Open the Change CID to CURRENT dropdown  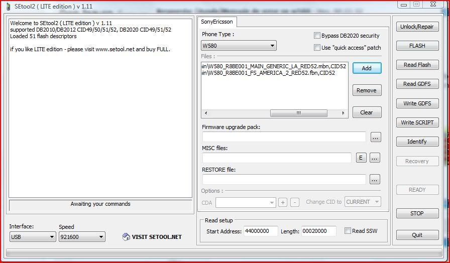(x=363, y=202)
